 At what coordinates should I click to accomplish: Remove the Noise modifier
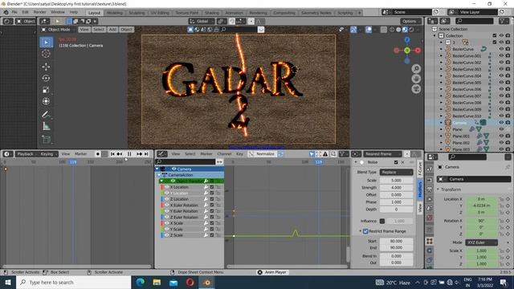coord(403,162)
